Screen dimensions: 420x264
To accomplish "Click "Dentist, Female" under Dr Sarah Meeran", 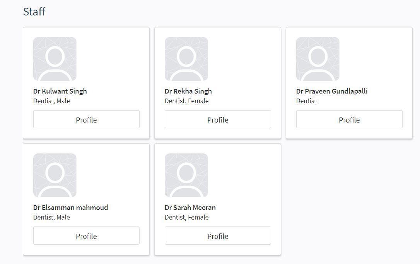I will coord(186,217).
